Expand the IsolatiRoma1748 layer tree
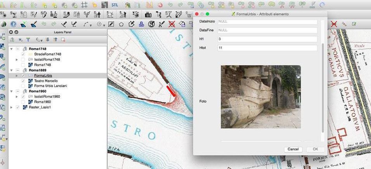 [x=17, y=60]
